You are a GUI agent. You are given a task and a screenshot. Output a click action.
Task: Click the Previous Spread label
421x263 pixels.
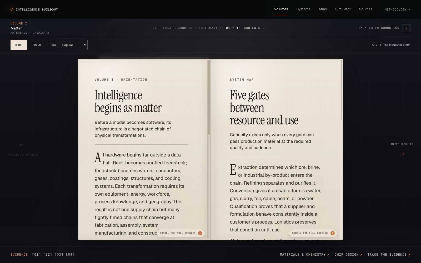pos(23,155)
